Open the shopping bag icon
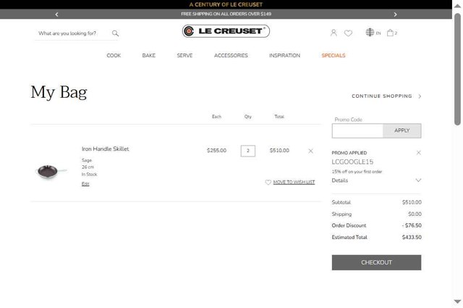Image resolution: width=463 pixels, height=308 pixels. (391, 33)
